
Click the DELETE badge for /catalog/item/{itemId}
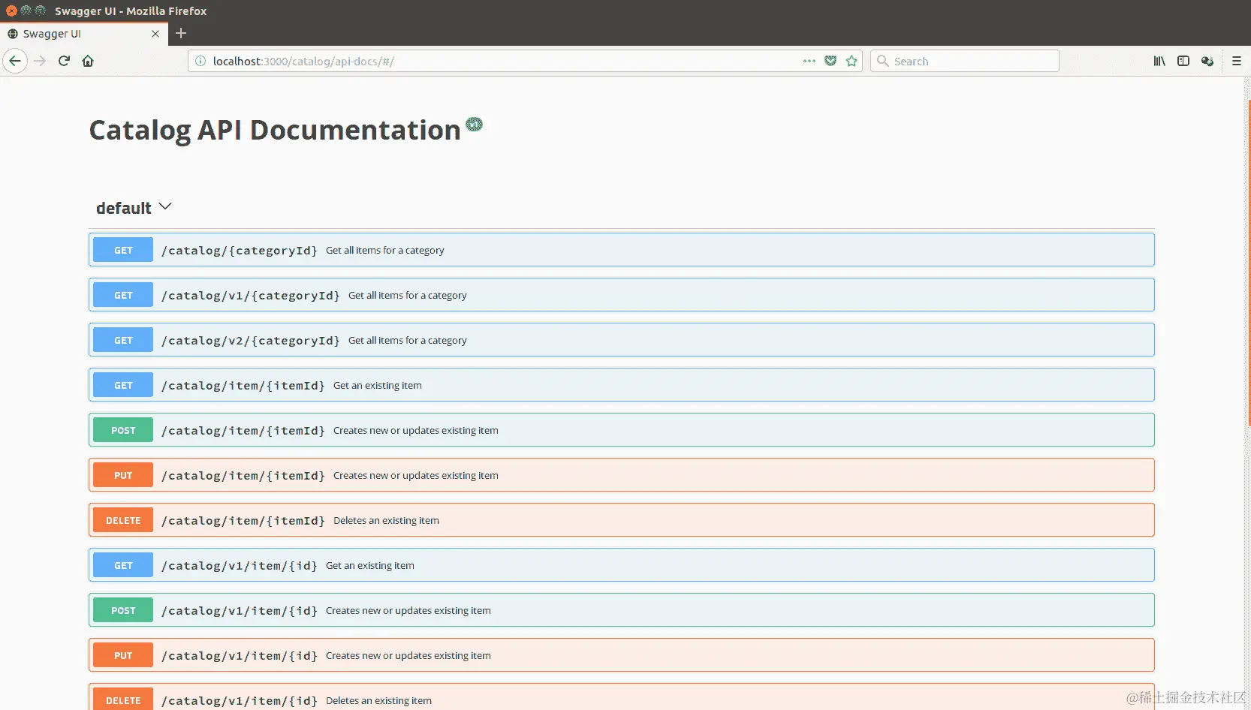coord(123,520)
